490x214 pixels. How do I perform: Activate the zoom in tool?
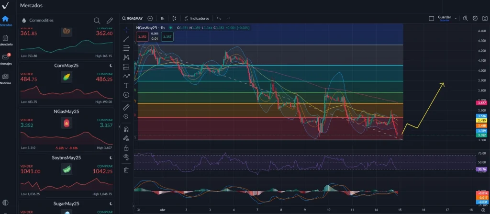click(126, 116)
